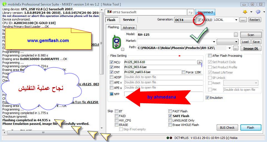This screenshot has width=267, height=142.
Task: Click the APE v file input field
Action: click(163, 82)
